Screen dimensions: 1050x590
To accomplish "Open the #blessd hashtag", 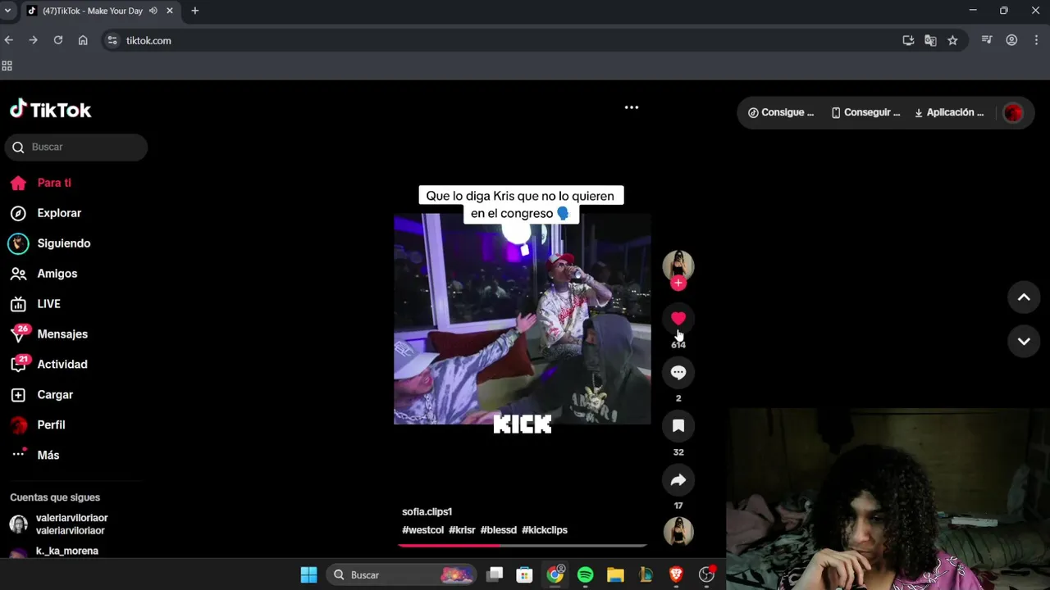I will click(x=498, y=530).
